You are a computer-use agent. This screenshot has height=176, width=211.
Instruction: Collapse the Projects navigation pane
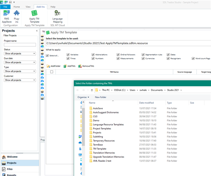[37, 31]
